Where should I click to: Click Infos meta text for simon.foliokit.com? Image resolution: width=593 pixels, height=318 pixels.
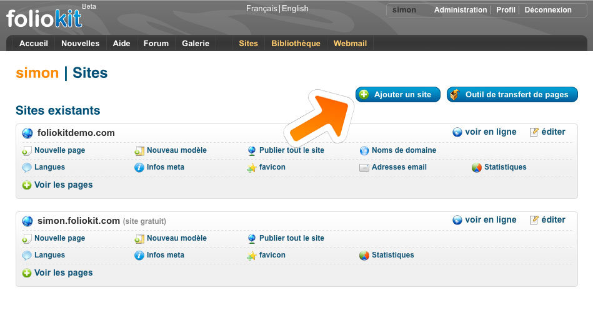coord(165,255)
